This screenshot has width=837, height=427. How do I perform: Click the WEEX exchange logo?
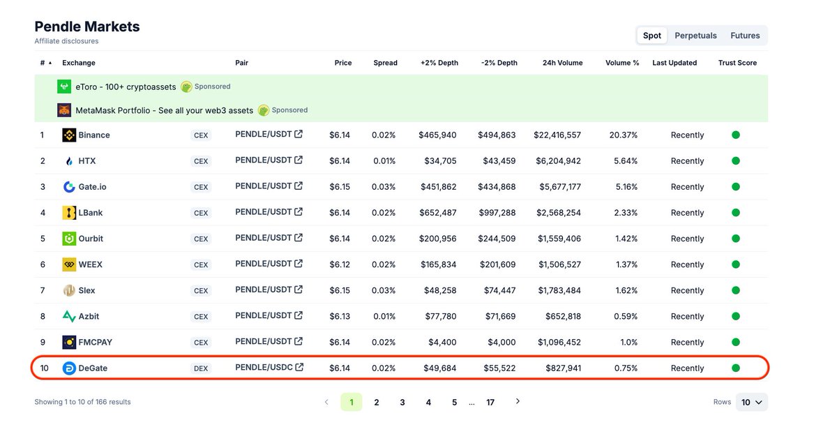[69, 264]
